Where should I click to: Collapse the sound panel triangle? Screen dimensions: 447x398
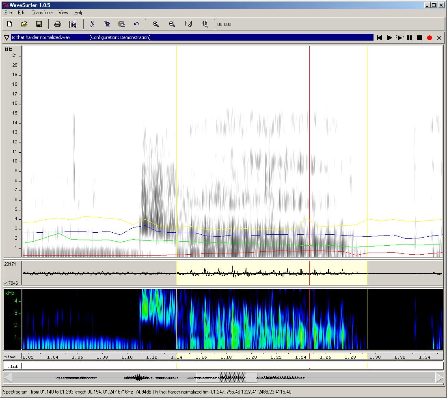pyautogui.click(x=6, y=38)
